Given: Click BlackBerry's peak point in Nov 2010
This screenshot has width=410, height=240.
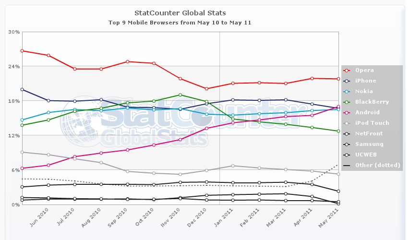Looking at the screenshot, I should point(180,95).
